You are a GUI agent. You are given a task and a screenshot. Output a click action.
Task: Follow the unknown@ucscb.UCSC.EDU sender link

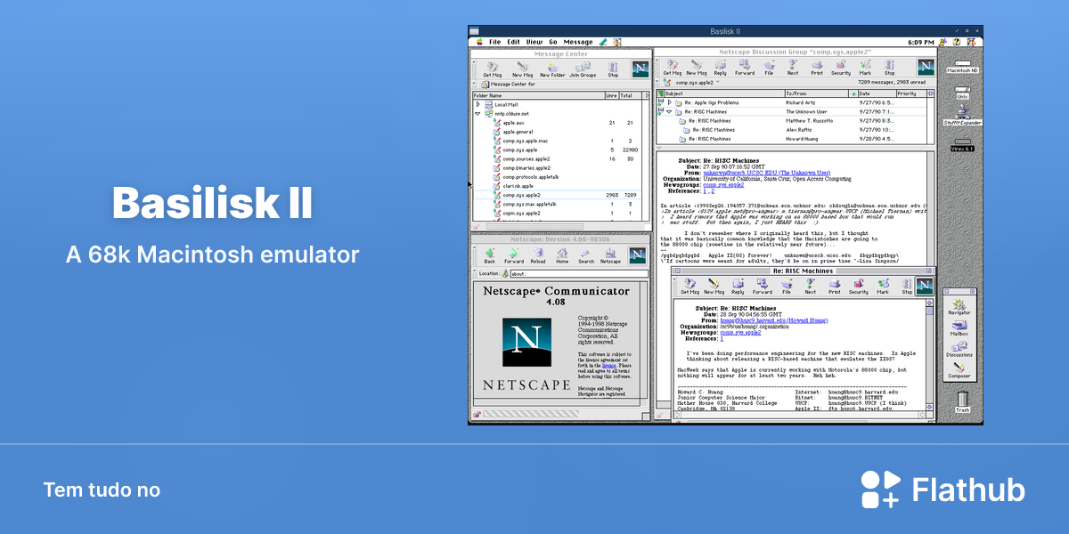coord(767,172)
